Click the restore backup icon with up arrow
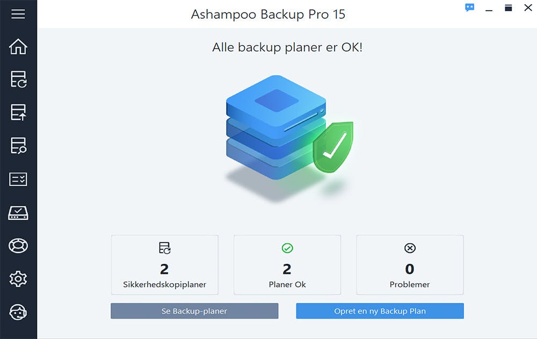This screenshot has height=339, width=537. (x=18, y=112)
